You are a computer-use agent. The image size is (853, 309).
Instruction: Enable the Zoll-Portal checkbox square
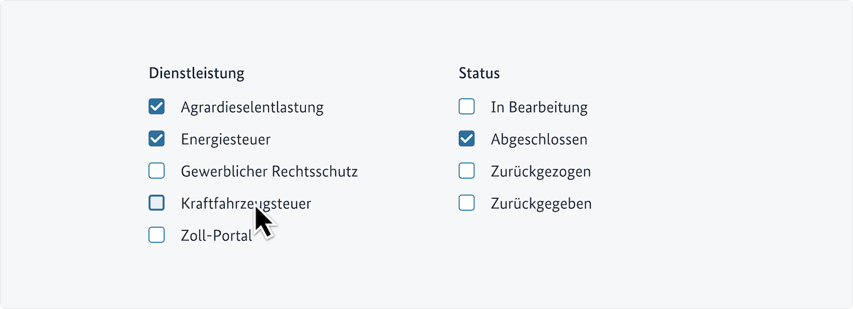tap(157, 235)
